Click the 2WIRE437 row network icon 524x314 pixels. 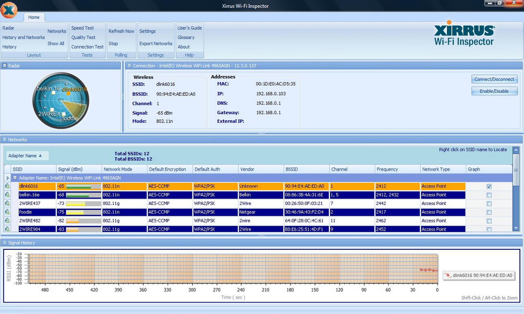coord(7,204)
